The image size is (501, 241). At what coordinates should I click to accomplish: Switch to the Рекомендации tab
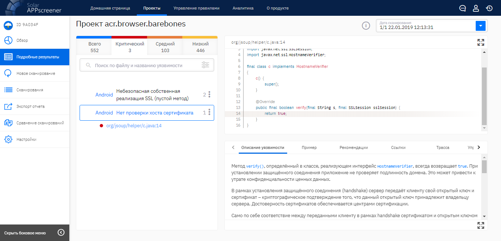(354, 147)
